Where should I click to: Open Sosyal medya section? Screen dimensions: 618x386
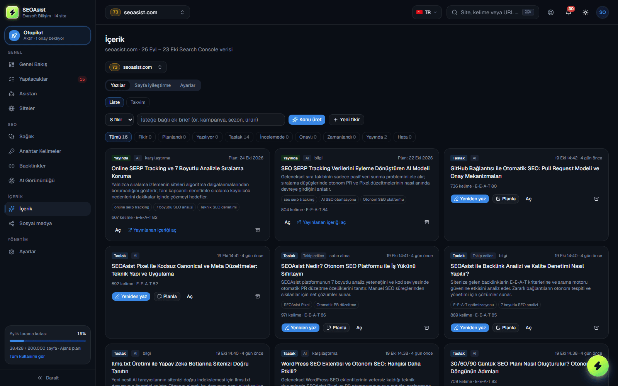pos(48,223)
